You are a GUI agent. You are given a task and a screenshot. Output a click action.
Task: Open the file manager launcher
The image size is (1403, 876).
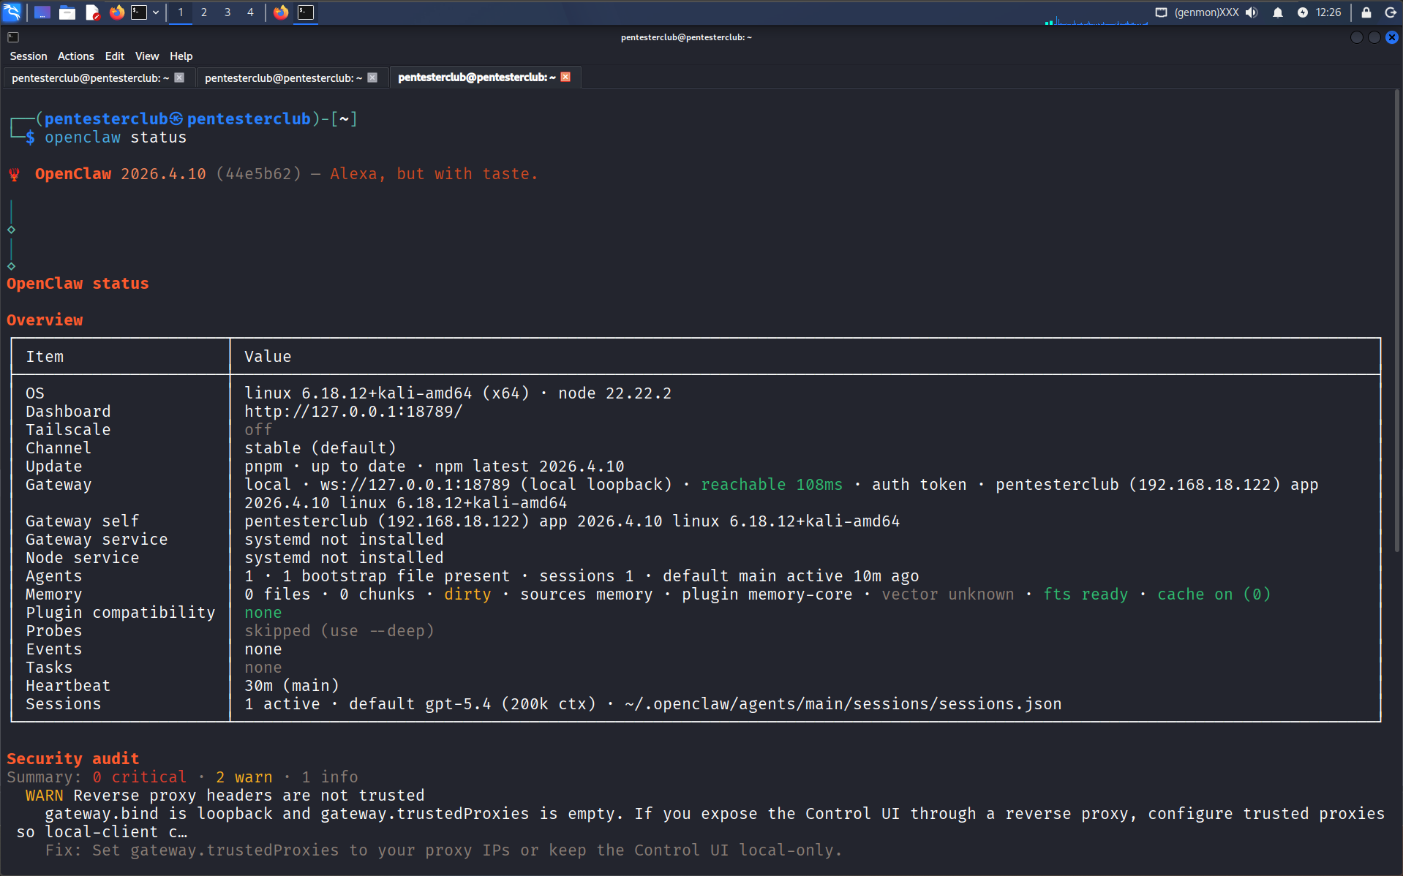(67, 12)
